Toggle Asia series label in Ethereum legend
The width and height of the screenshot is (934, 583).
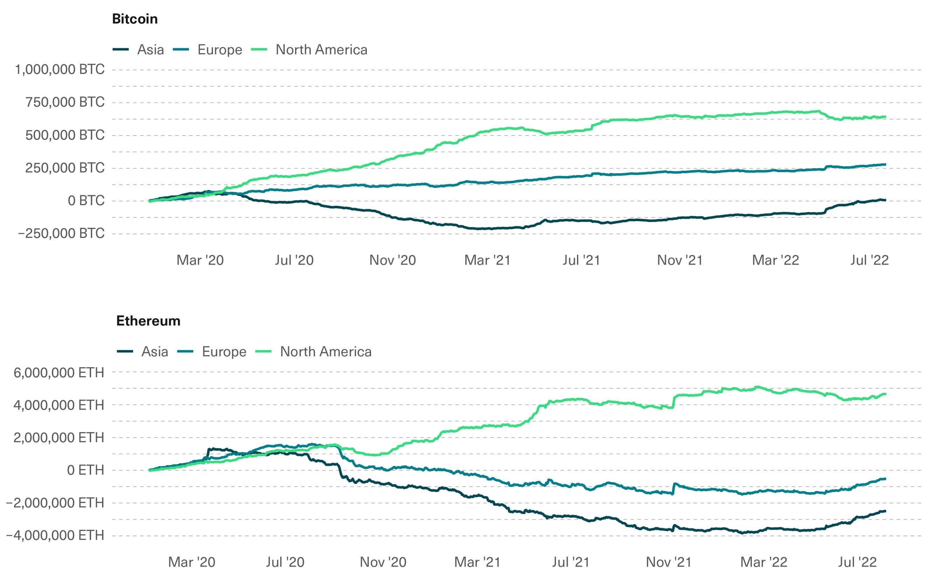click(x=155, y=352)
